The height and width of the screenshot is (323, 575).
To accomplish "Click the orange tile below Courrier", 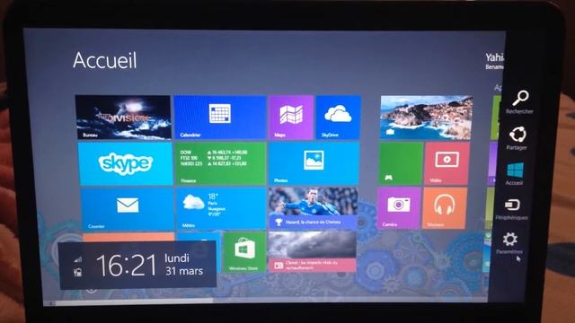I will click(x=128, y=237).
